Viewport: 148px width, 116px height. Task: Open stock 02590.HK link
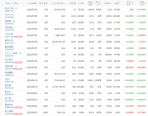[9, 24]
